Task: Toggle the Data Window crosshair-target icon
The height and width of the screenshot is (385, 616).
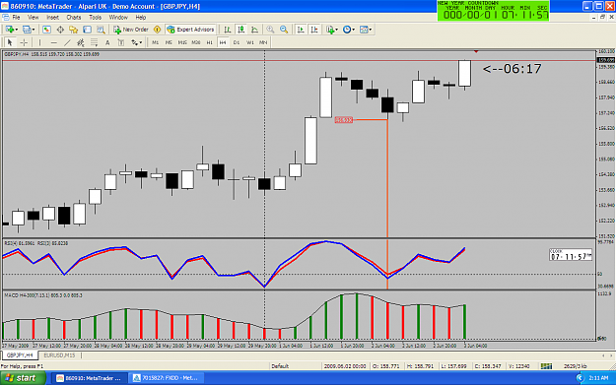Action: click(60, 30)
